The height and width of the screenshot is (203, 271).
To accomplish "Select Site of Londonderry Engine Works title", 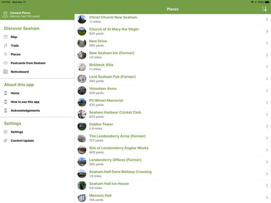I will [119, 148].
